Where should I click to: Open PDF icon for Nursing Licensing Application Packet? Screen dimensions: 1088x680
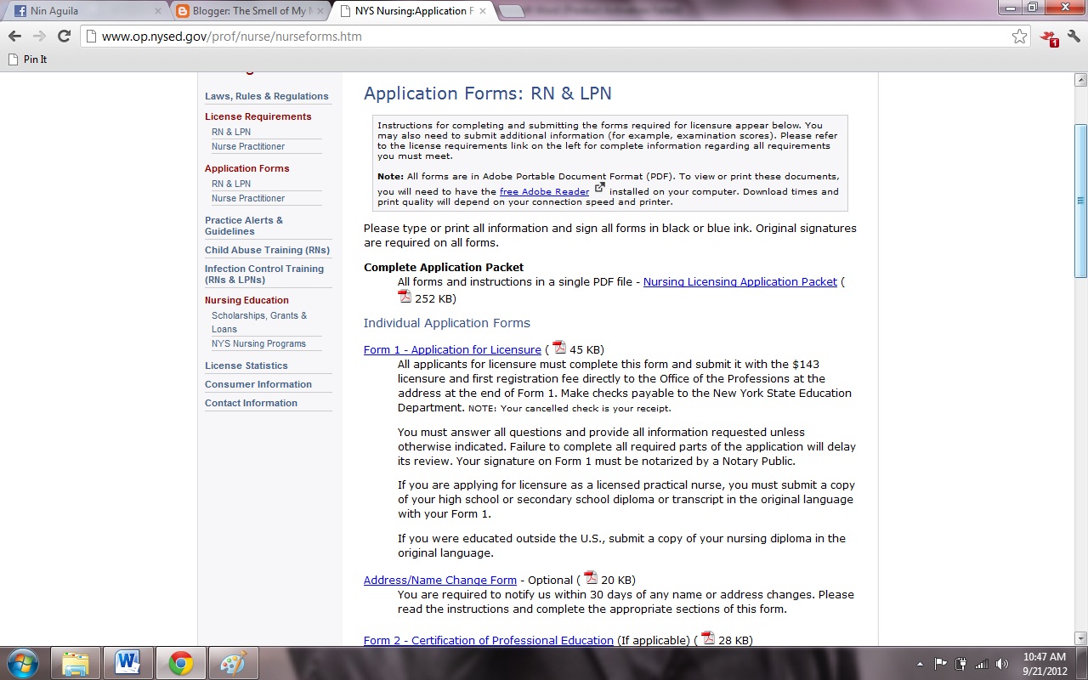[405, 297]
